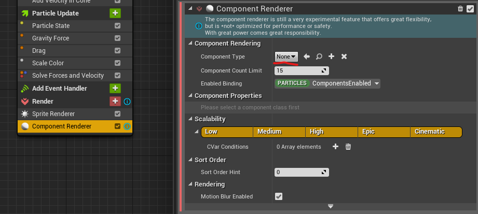
Task: Select the Particle State module
Action: click(75, 26)
